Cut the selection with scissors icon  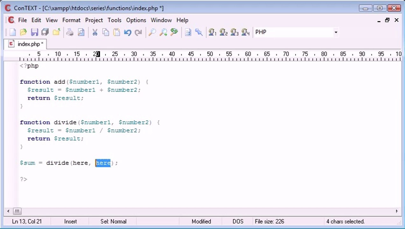95,32
